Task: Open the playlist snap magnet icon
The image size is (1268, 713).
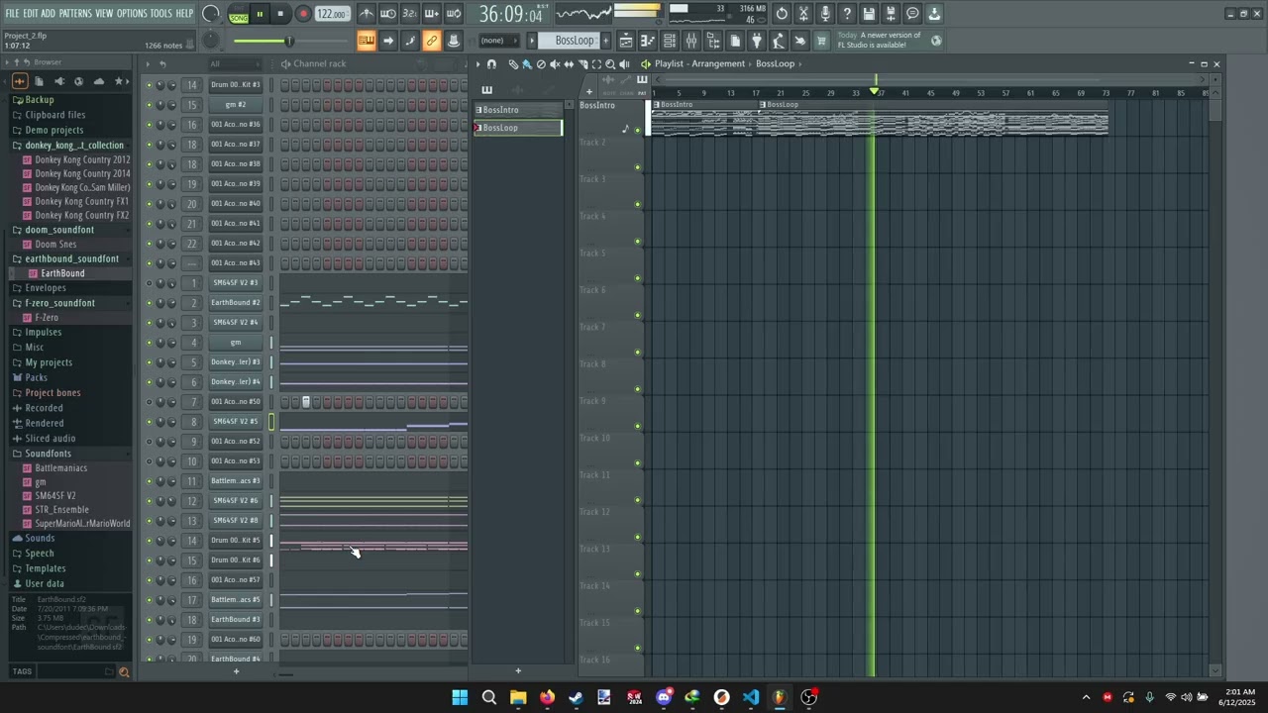Action: pos(491,64)
